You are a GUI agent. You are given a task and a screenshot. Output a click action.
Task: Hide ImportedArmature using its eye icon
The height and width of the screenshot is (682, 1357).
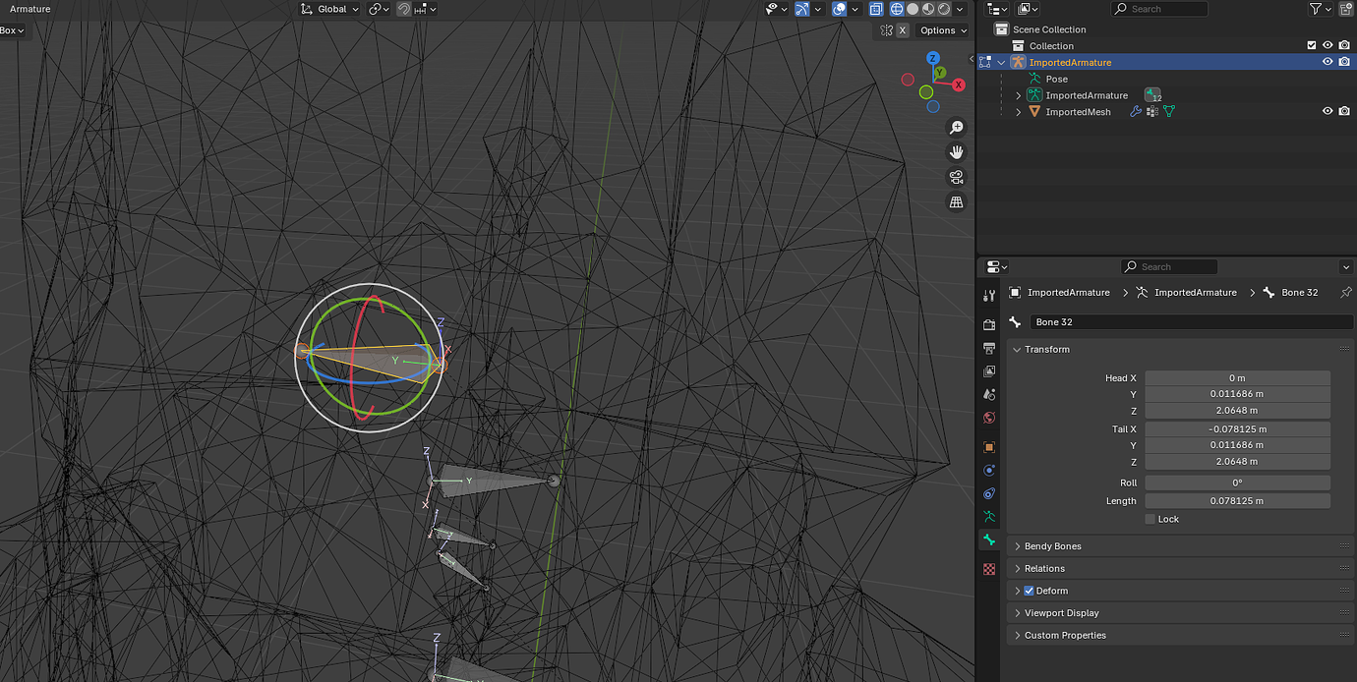[1327, 62]
